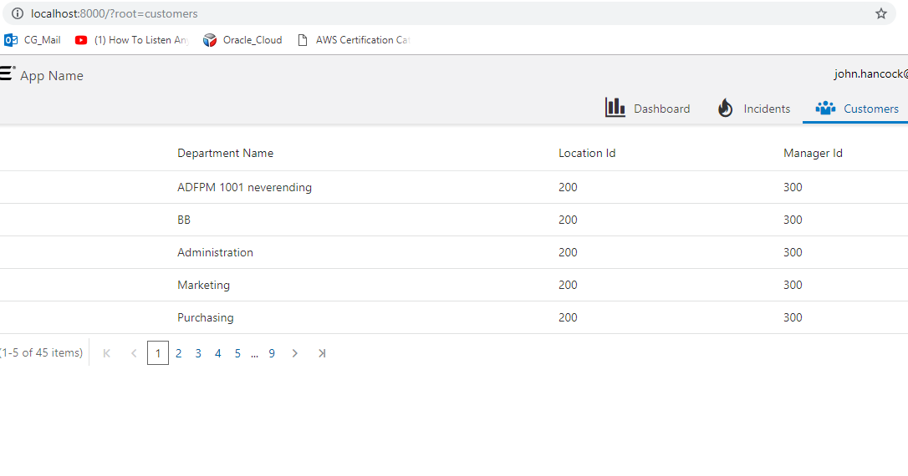
Task: Select the Administration department row
Action: (454, 252)
